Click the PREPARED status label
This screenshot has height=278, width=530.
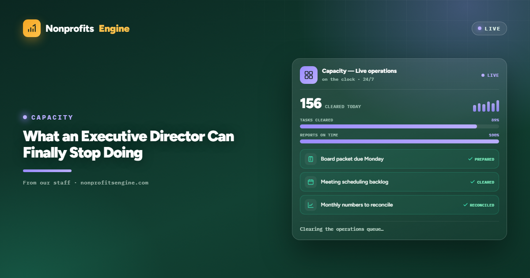485,159
